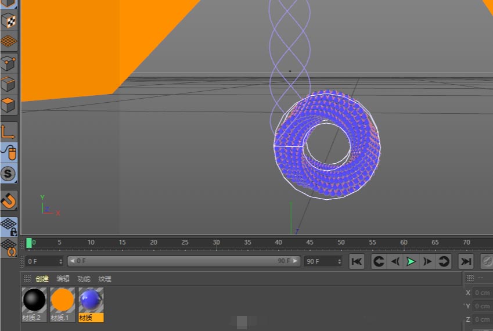Switch to Polygons mode
This screenshot has width=493, height=331.
tap(9, 105)
